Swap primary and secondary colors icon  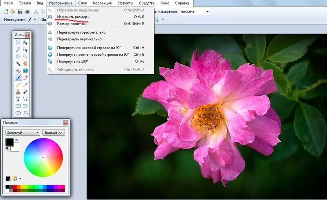point(16,140)
